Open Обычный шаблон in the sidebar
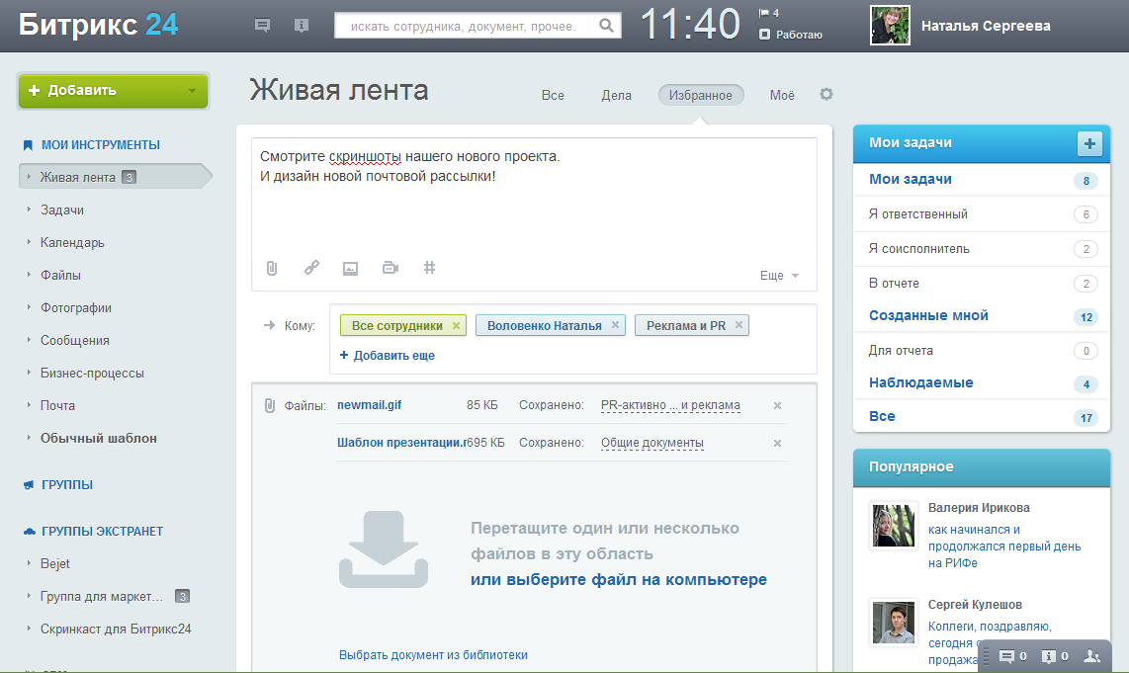 tap(99, 439)
